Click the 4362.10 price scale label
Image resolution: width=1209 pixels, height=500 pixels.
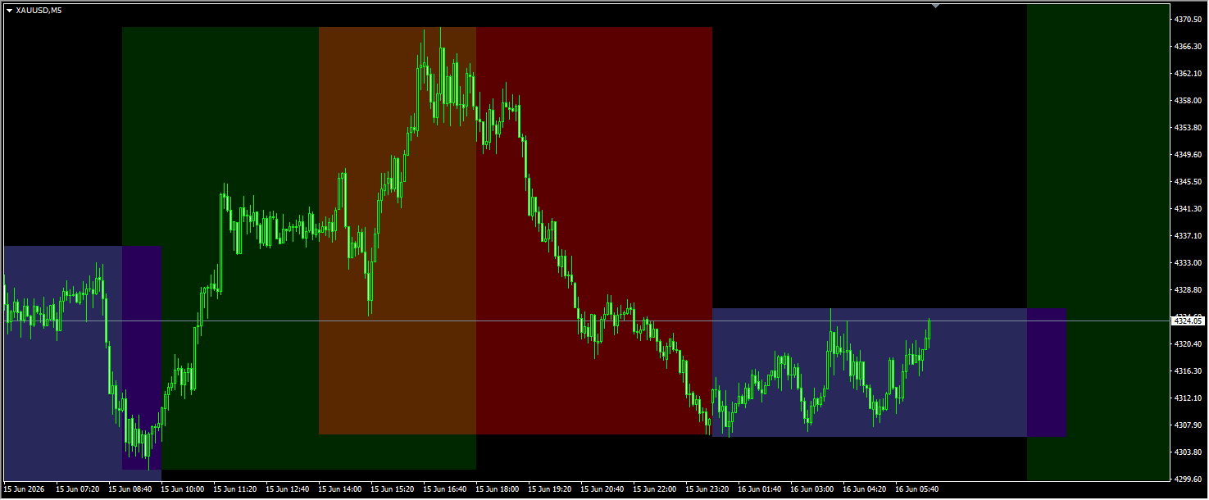[1187, 73]
